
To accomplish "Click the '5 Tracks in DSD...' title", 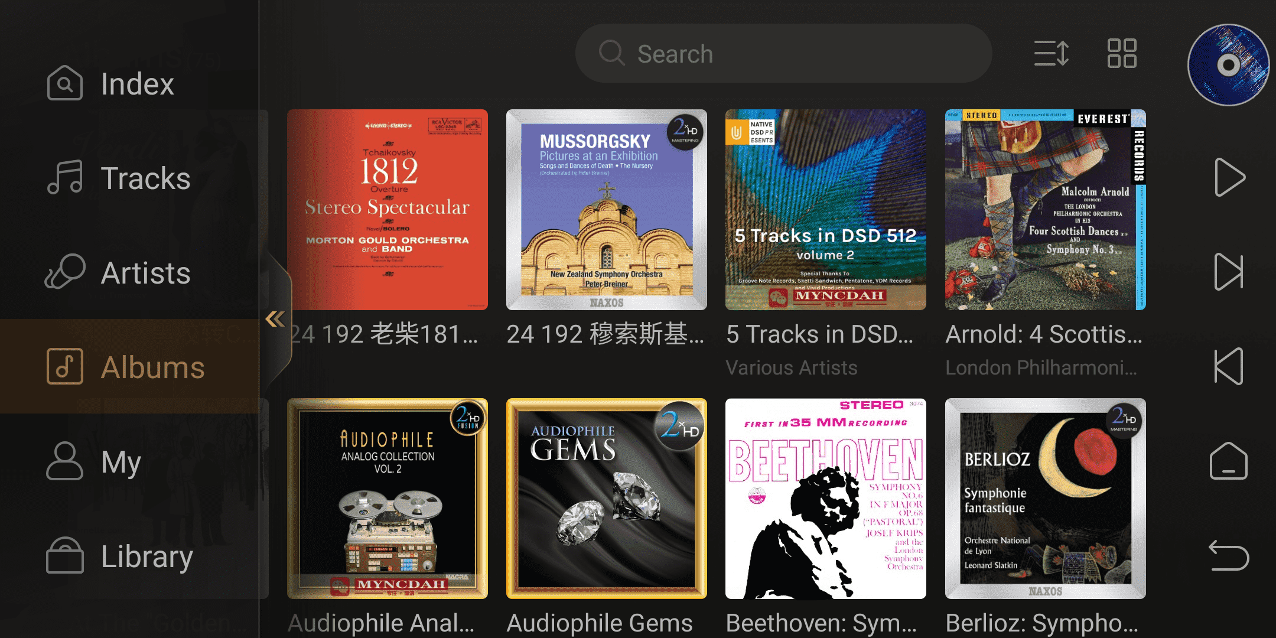I will 820,334.
